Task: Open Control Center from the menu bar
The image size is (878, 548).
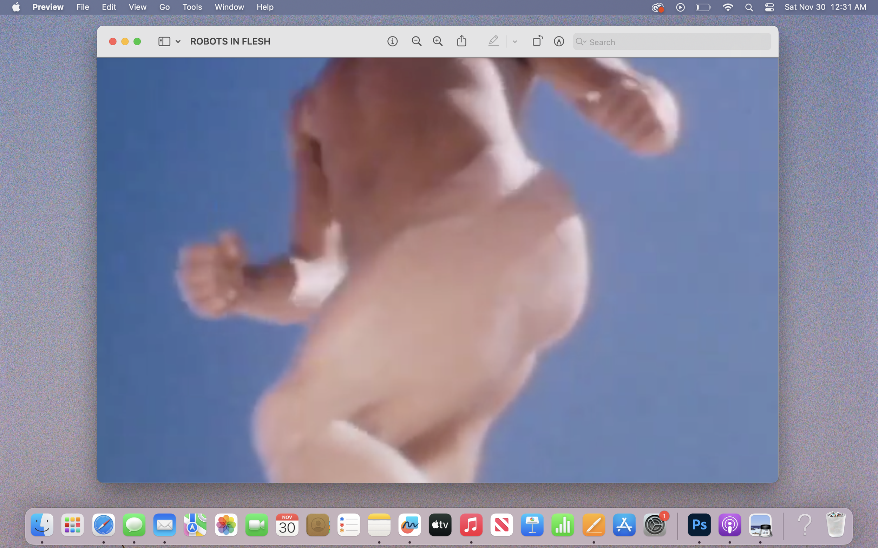Action: (x=769, y=7)
